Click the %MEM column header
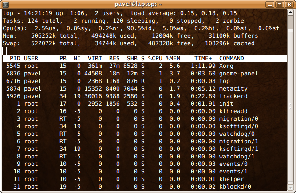 point(173,59)
